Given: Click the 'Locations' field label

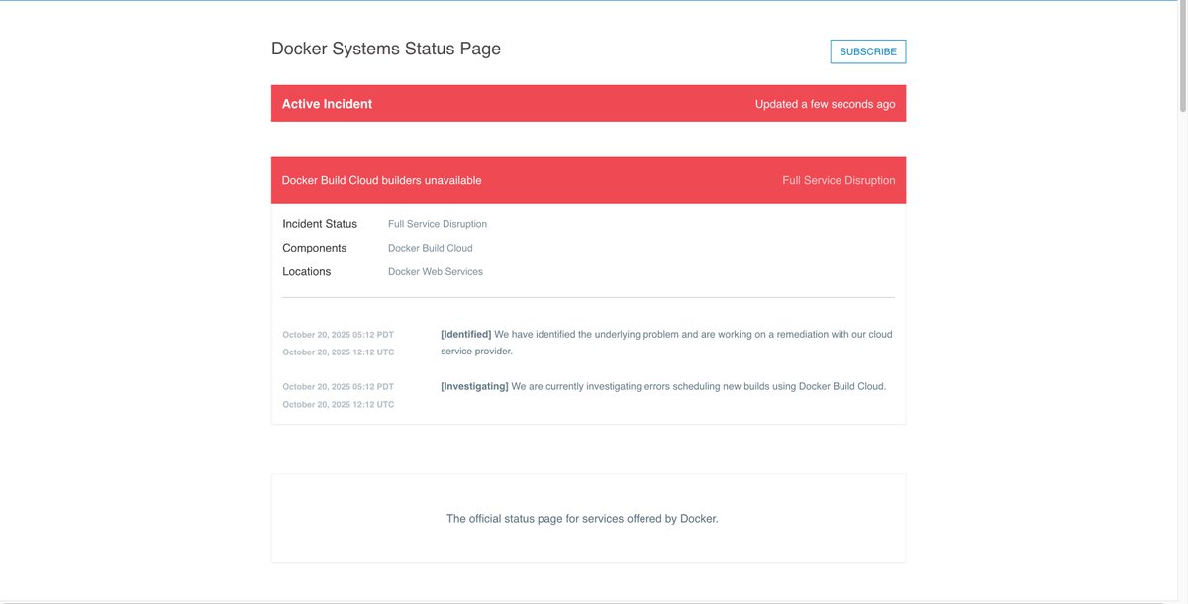Looking at the screenshot, I should pyautogui.click(x=307, y=271).
